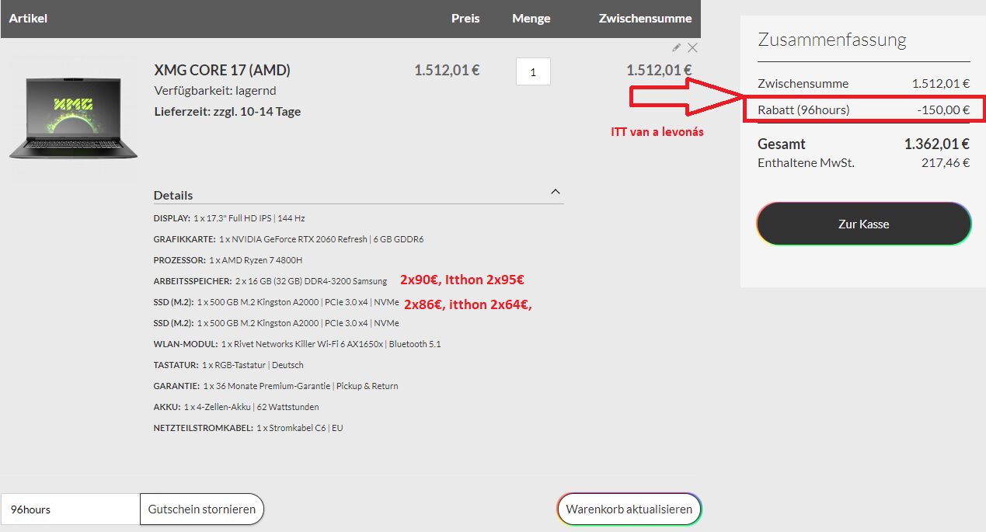
Task: Click the WLAN-MODUL Killer Wi-Fi 6 line
Action: 298,344
